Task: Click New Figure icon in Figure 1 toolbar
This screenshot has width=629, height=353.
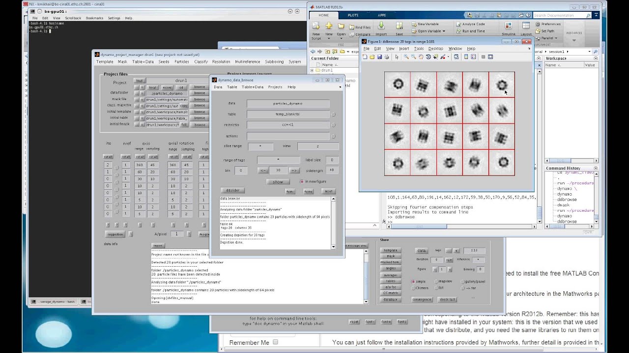Action: [365, 57]
